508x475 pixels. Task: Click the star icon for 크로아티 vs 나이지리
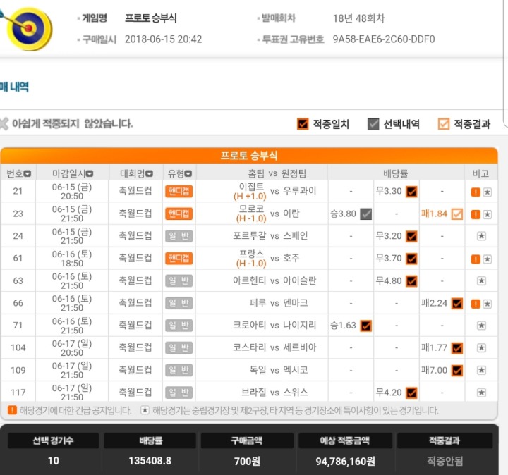(481, 326)
